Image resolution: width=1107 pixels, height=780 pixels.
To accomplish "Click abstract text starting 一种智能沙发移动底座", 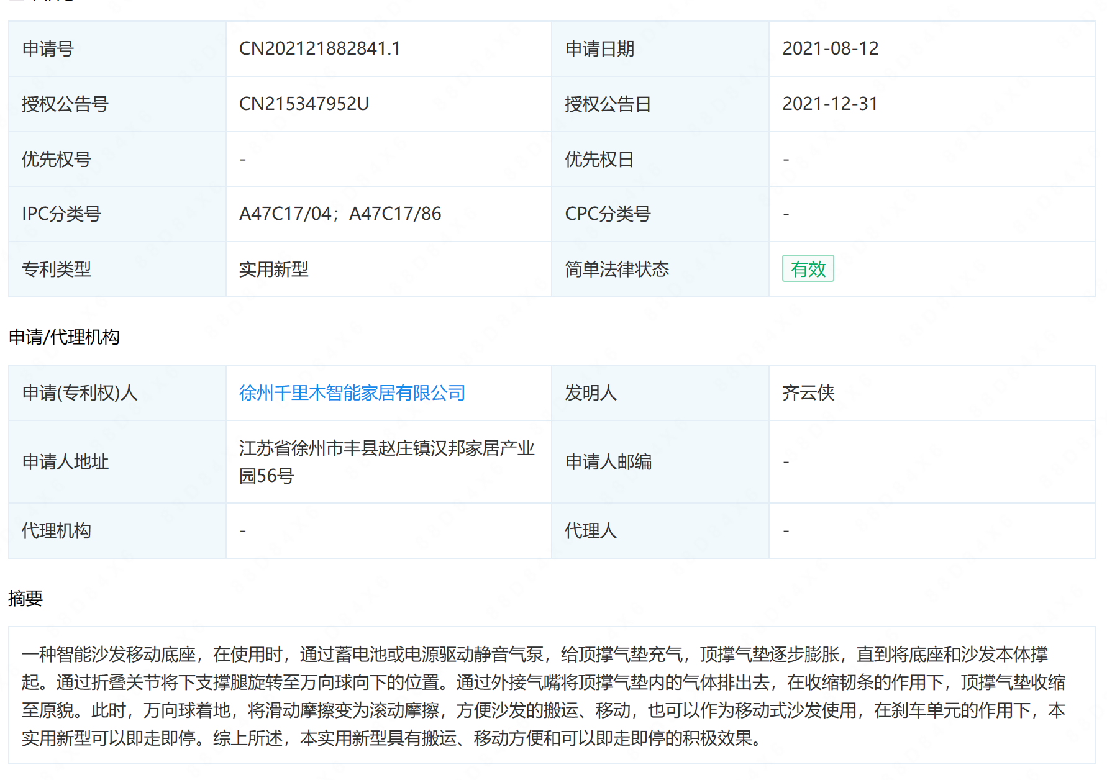I will [x=544, y=696].
